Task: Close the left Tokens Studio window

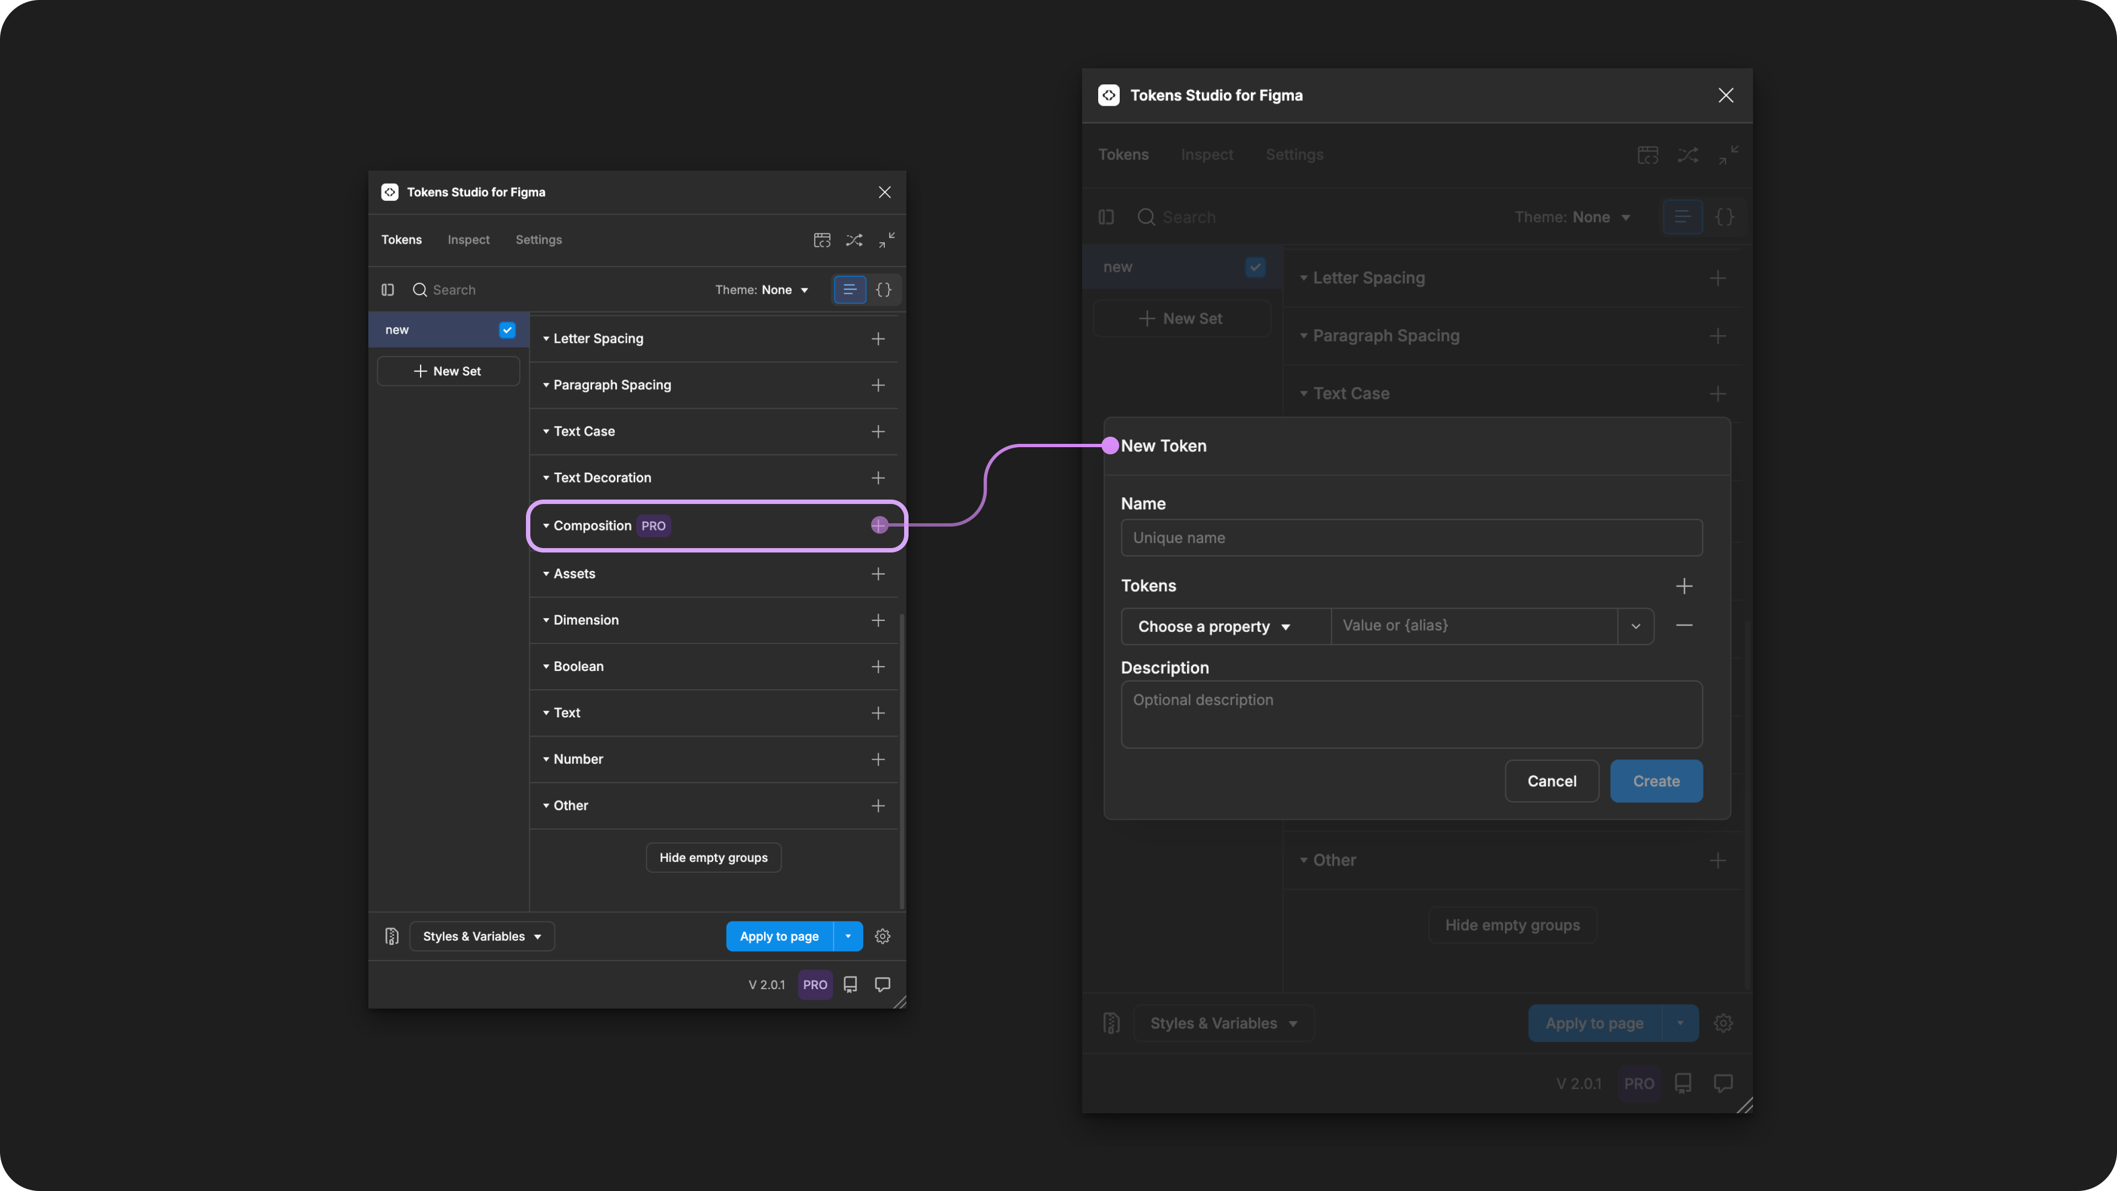Action: coord(884,191)
